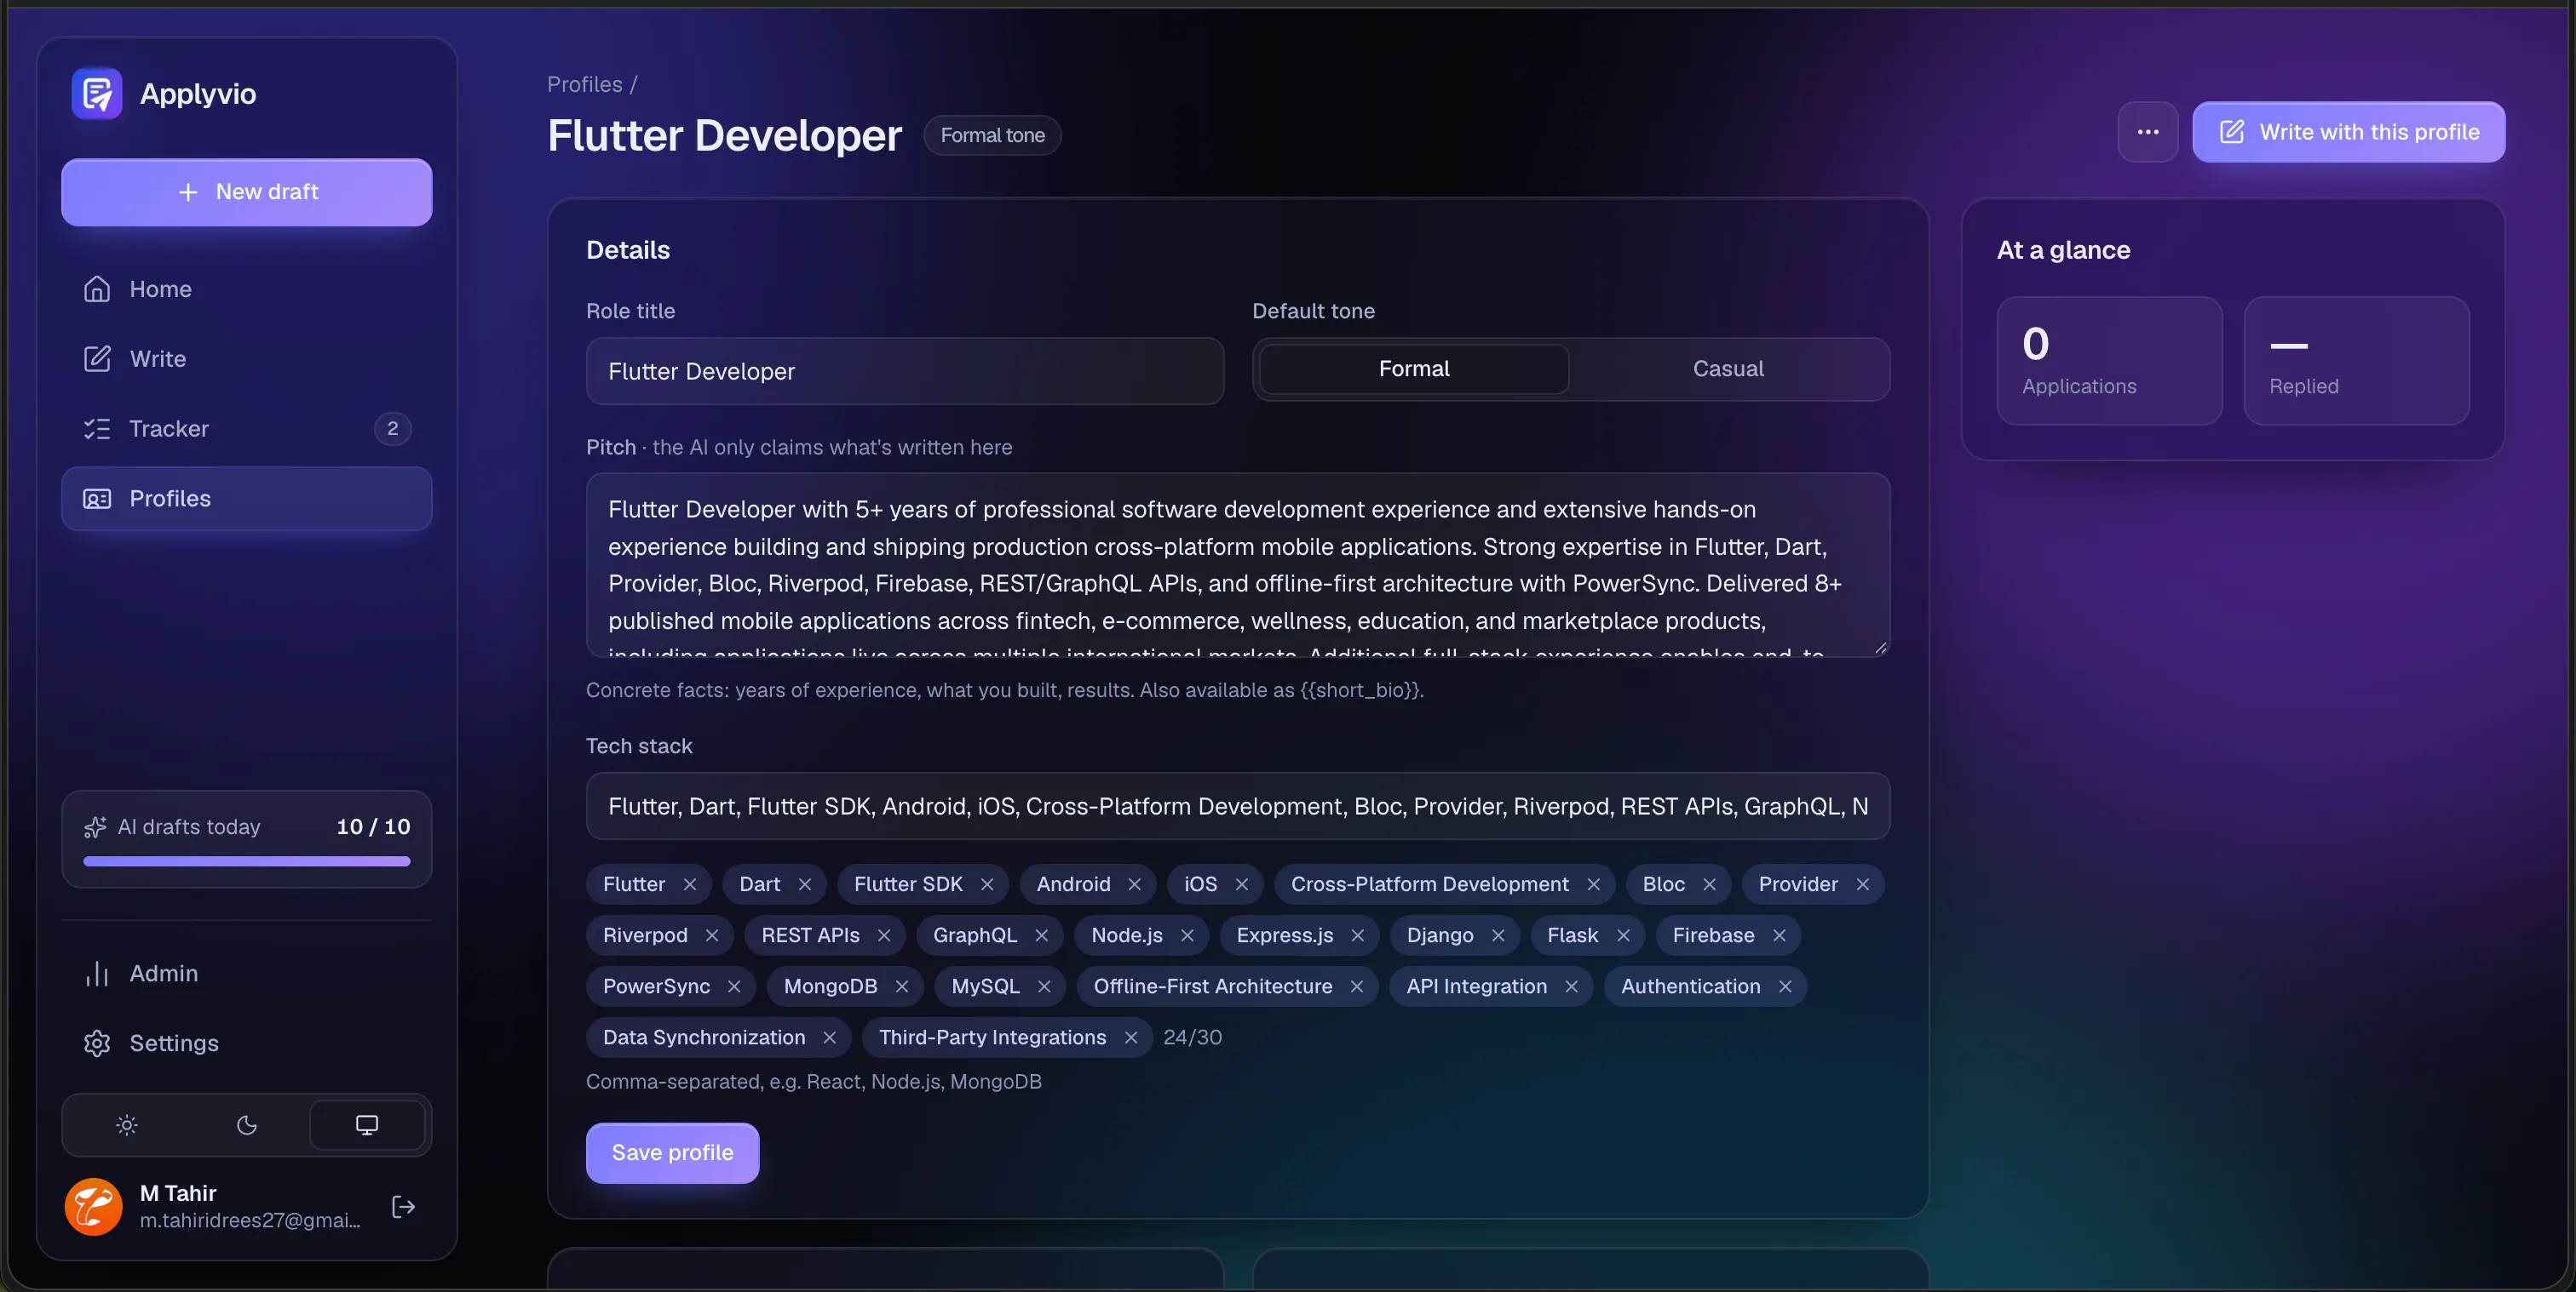
Task: Click into the Pitch text area
Action: (x=1238, y=565)
